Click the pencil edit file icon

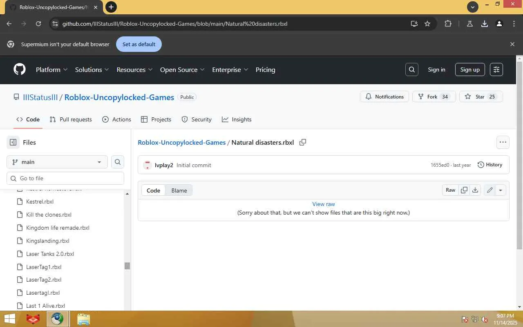(489, 190)
